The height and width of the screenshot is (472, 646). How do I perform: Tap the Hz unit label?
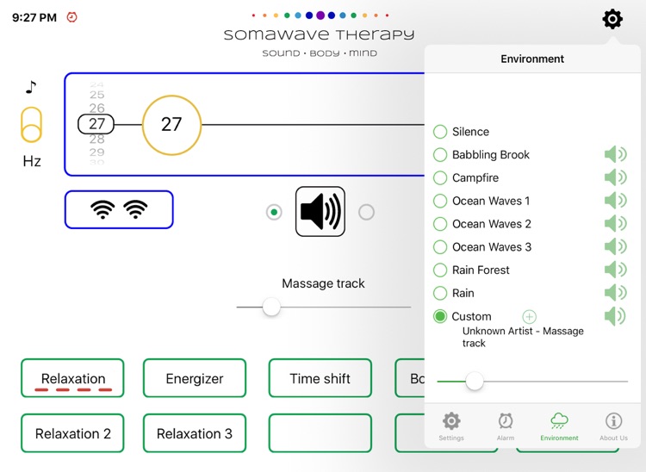(x=32, y=161)
